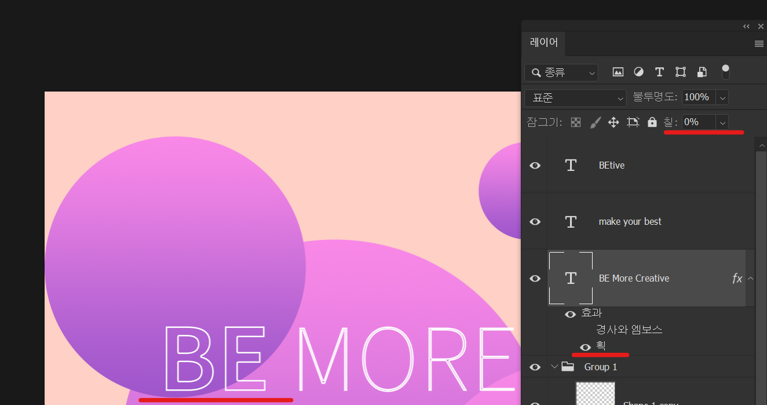Open the 칠 fill slider dropdown
The width and height of the screenshot is (767, 405).
click(x=722, y=122)
